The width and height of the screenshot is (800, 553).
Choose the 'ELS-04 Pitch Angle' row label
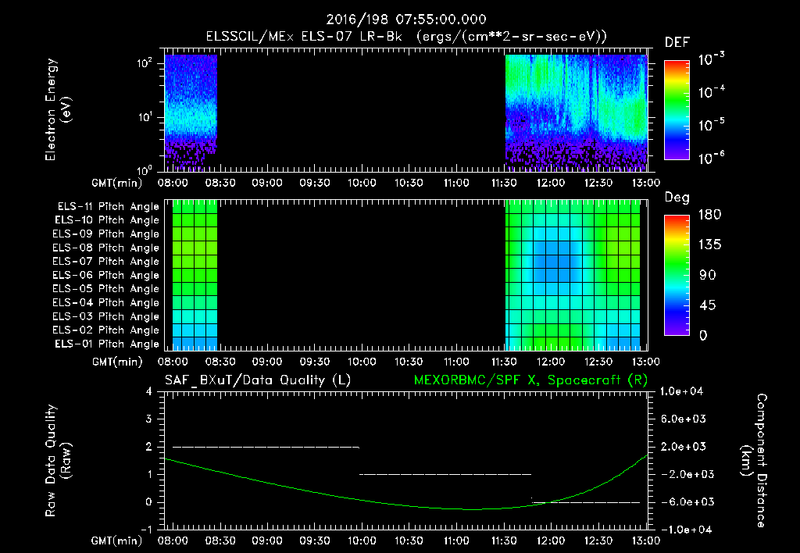[x=106, y=302]
